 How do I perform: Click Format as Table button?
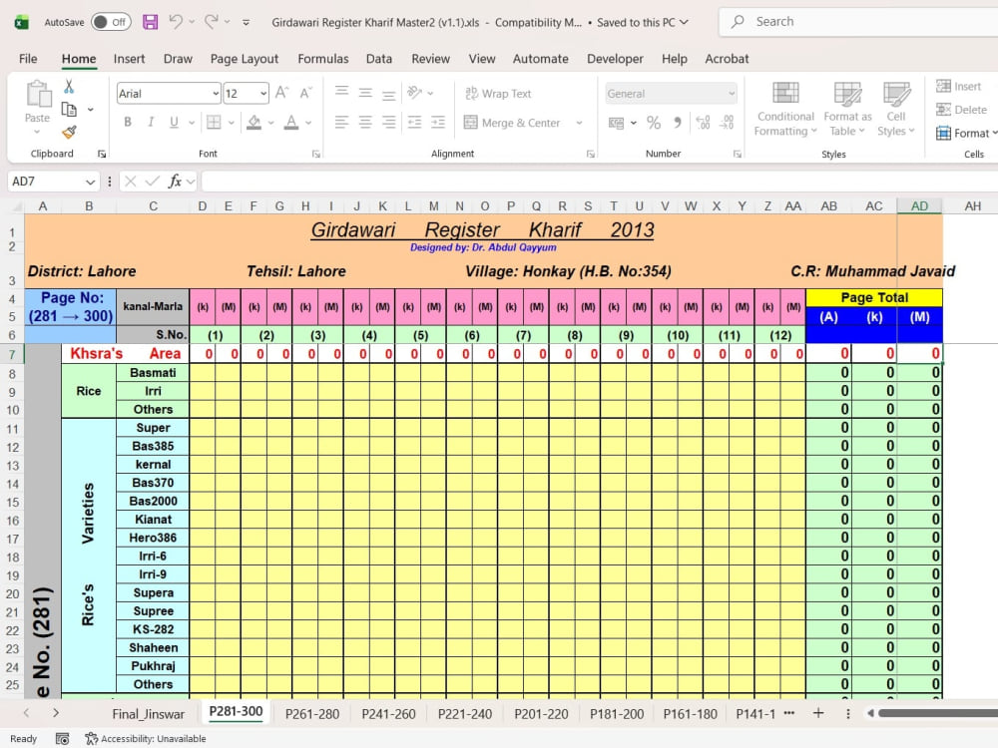(x=847, y=110)
